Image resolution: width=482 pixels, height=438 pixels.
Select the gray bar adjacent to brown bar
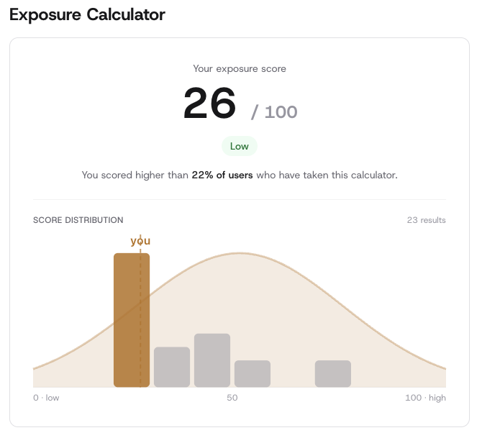(x=172, y=367)
